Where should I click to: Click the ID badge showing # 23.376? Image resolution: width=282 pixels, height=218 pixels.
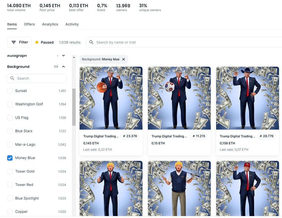coord(129,136)
